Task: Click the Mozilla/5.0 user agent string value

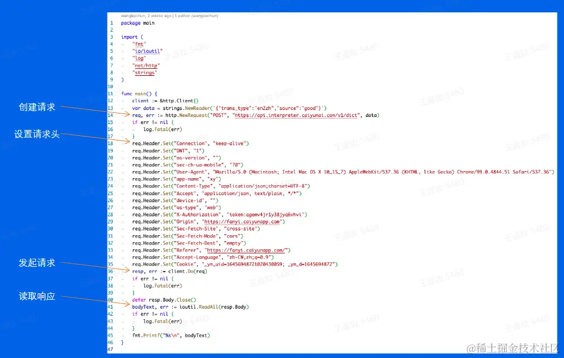Action: pyautogui.click(x=383, y=172)
